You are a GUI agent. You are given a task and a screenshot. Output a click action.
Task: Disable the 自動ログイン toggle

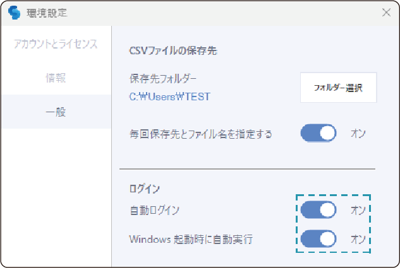(x=318, y=210)
